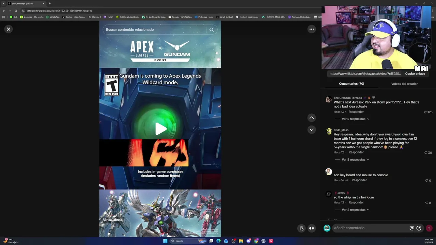Go to next video with down arrow
436x245 pixels.
[x=311, y=130]
